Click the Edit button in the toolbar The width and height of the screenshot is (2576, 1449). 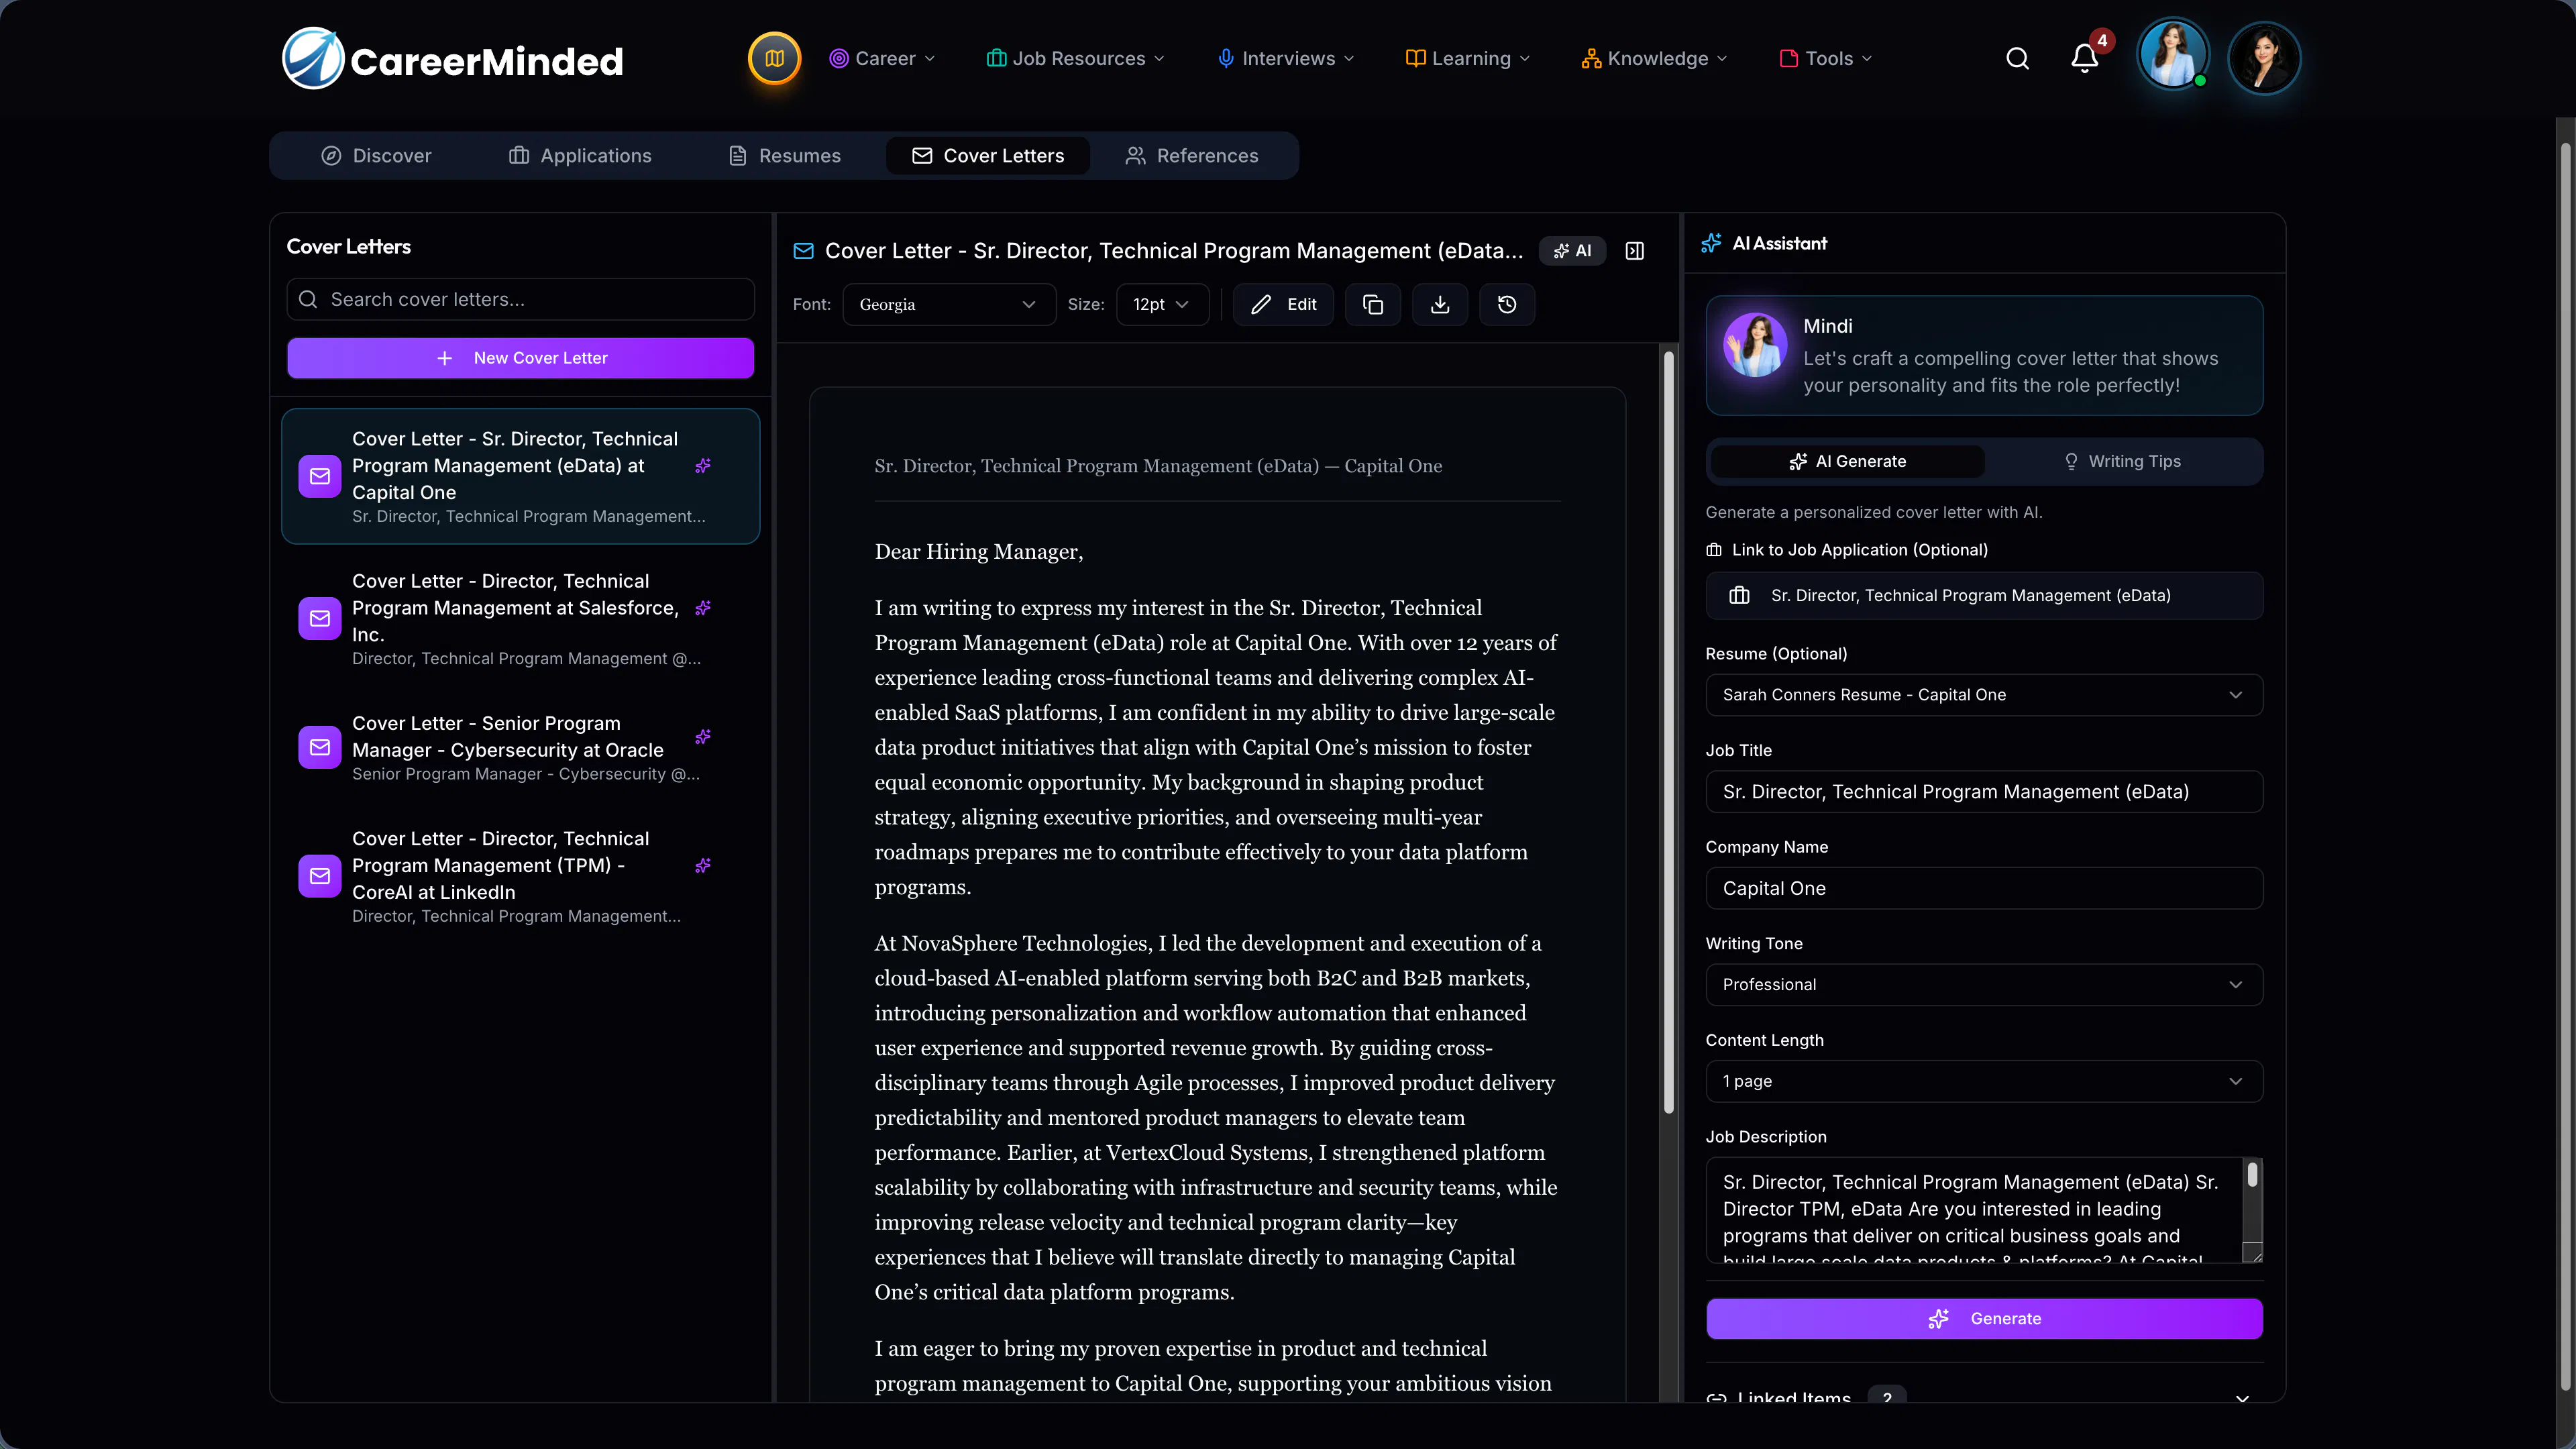1284,305
